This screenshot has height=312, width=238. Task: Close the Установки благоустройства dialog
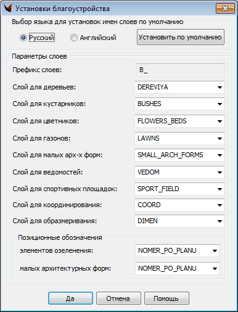coord(225,9)
